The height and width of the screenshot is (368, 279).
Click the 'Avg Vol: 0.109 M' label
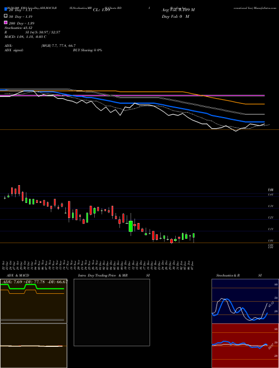click(178, 10)
